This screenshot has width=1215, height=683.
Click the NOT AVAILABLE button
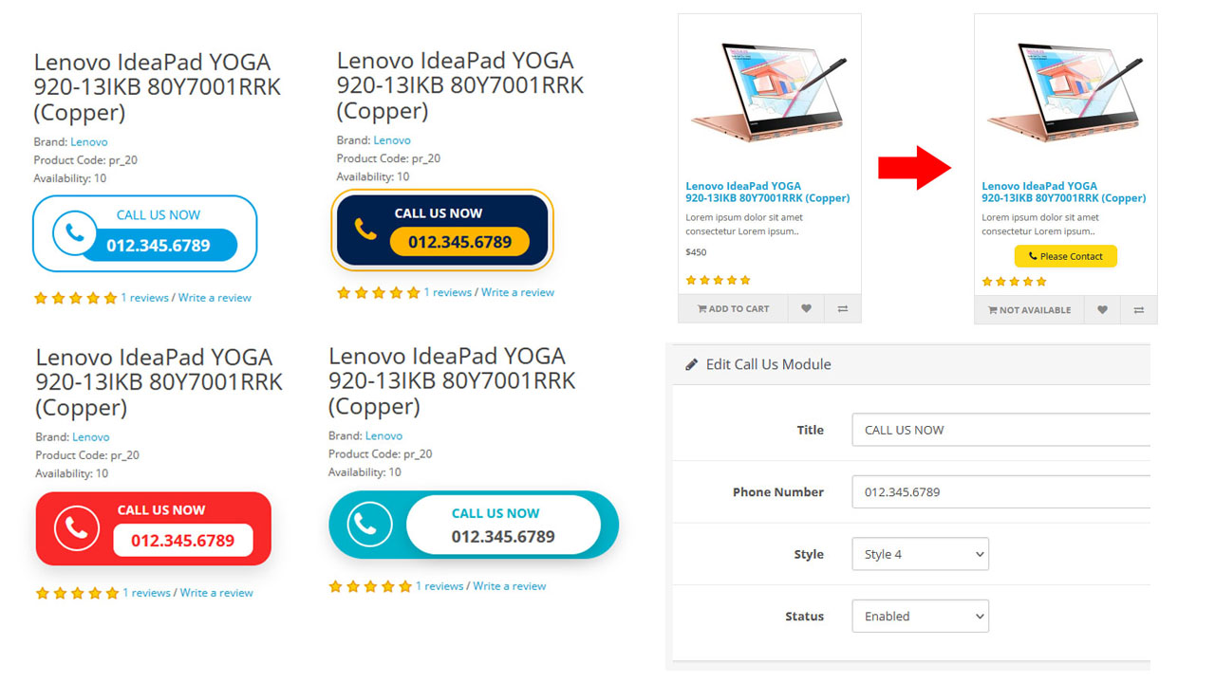[x=1029, y=309]
